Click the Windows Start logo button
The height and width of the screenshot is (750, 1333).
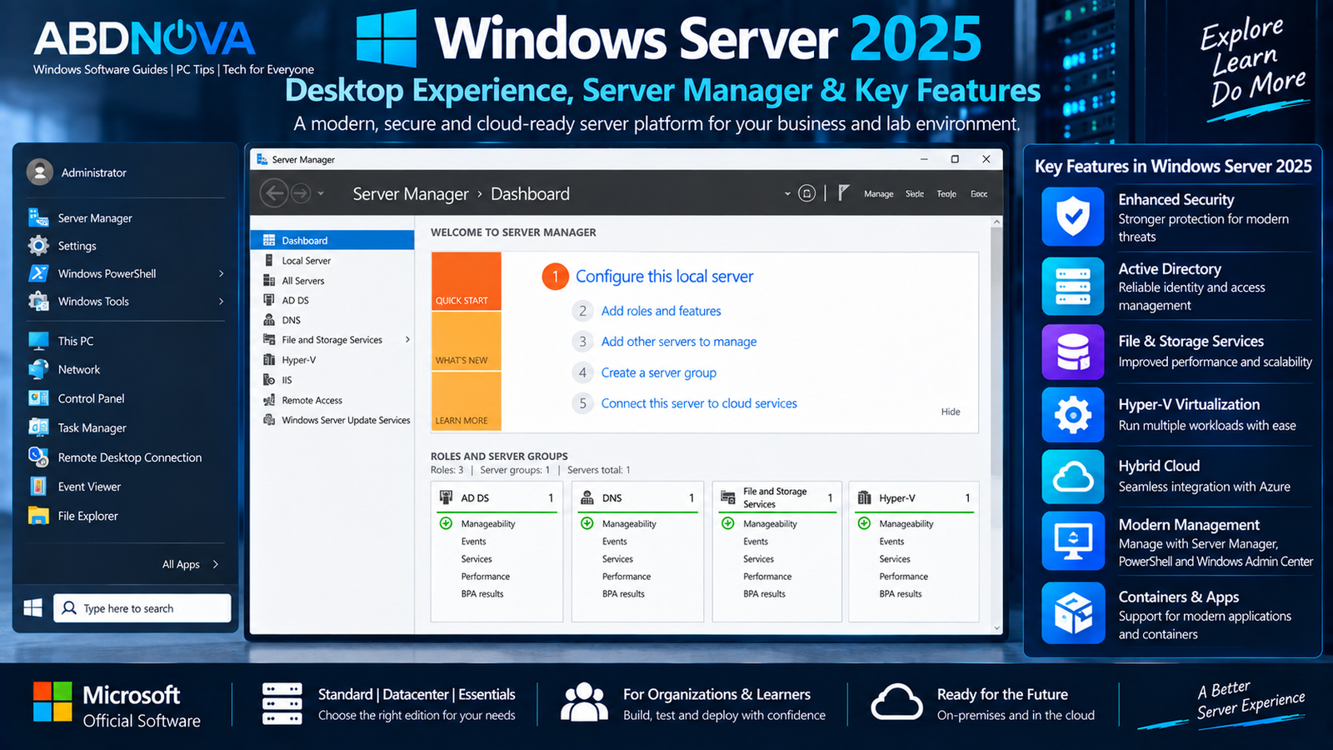33,608
